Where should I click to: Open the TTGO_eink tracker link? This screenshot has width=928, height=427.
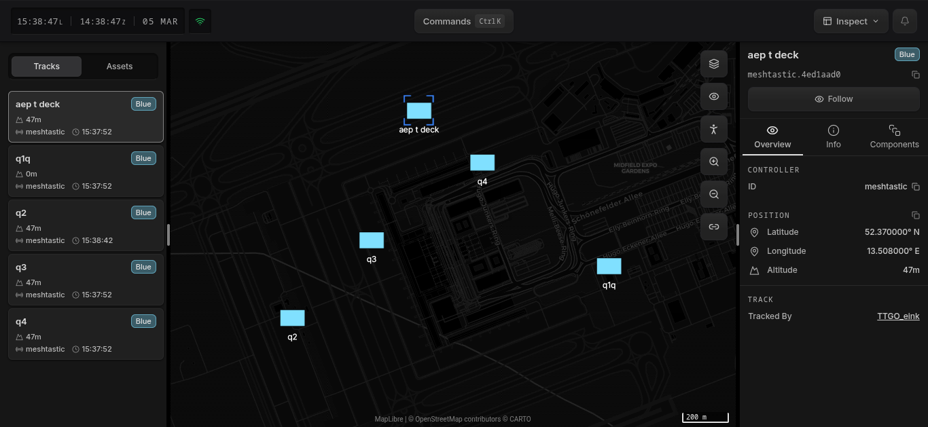pos(898,316)
